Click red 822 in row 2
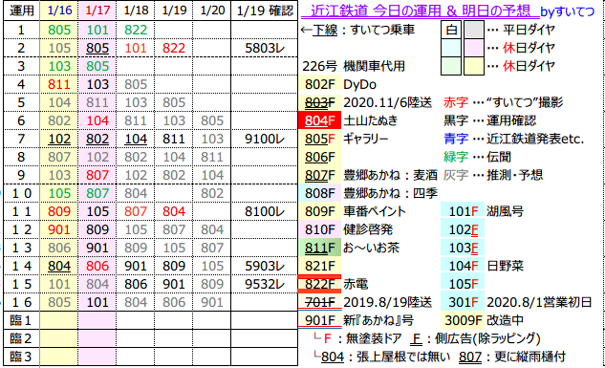605x368 pixels. pyautogui.click(x=174, y=48)
